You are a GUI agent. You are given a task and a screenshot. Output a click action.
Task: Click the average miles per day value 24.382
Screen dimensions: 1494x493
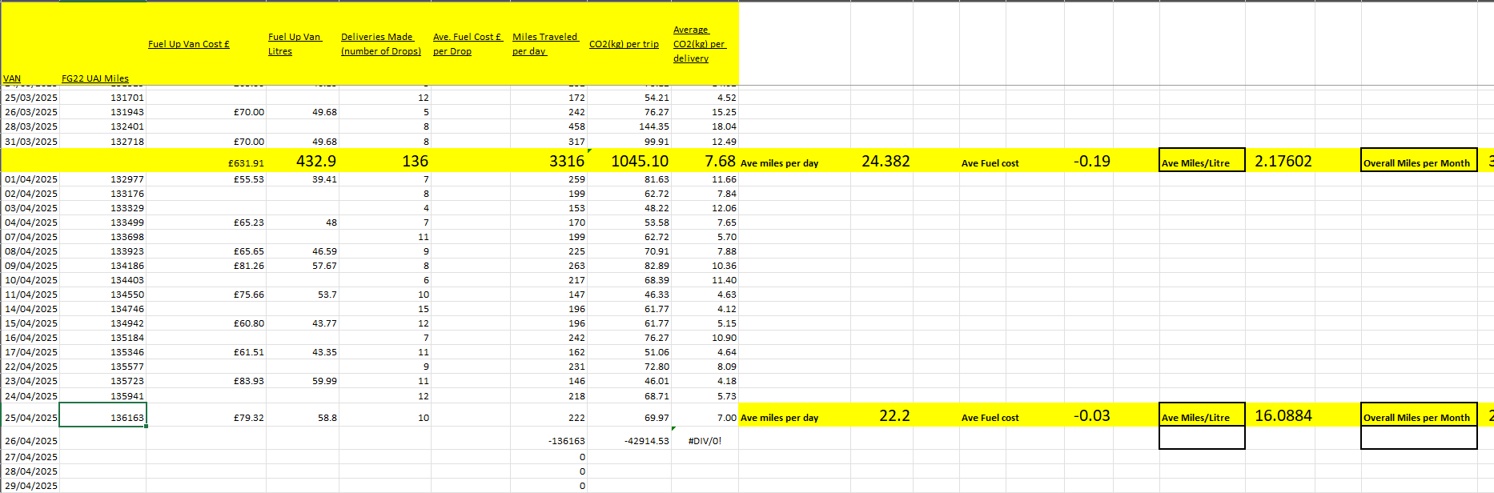pos(886,161)
